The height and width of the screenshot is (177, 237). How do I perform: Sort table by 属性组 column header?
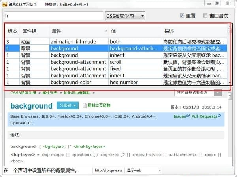click(29, 31)
